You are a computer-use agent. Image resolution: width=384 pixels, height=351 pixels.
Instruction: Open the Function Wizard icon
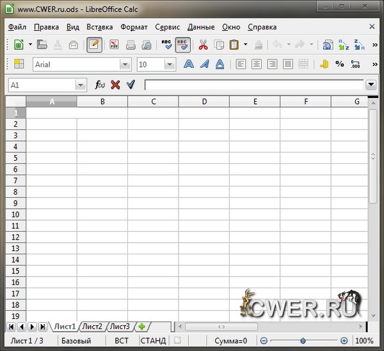[99, 85]
